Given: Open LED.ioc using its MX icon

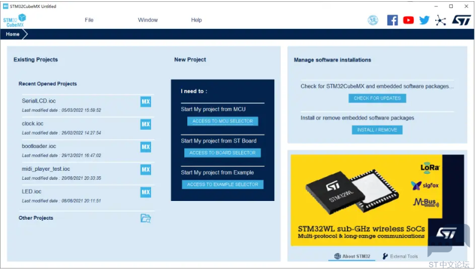Looking at the screenshot, I should coord(146,193).
